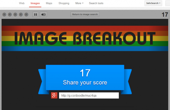Mute the game sound with speaker icon
The image size is (170, 110).
tap(43, 14)
